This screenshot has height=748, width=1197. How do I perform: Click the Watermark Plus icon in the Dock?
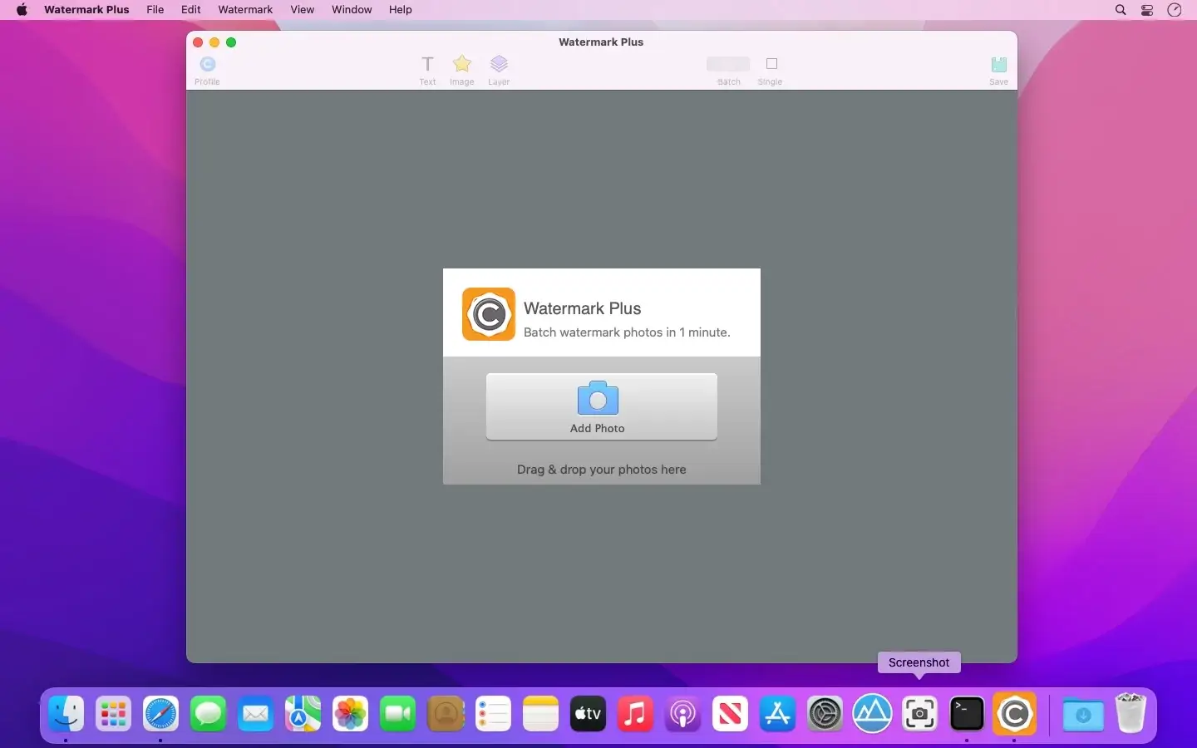(1014, 714)
